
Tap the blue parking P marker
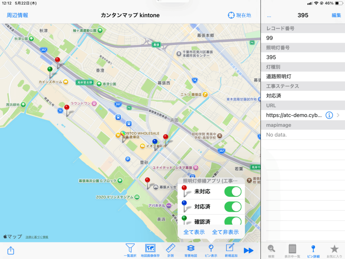[128, 159]
